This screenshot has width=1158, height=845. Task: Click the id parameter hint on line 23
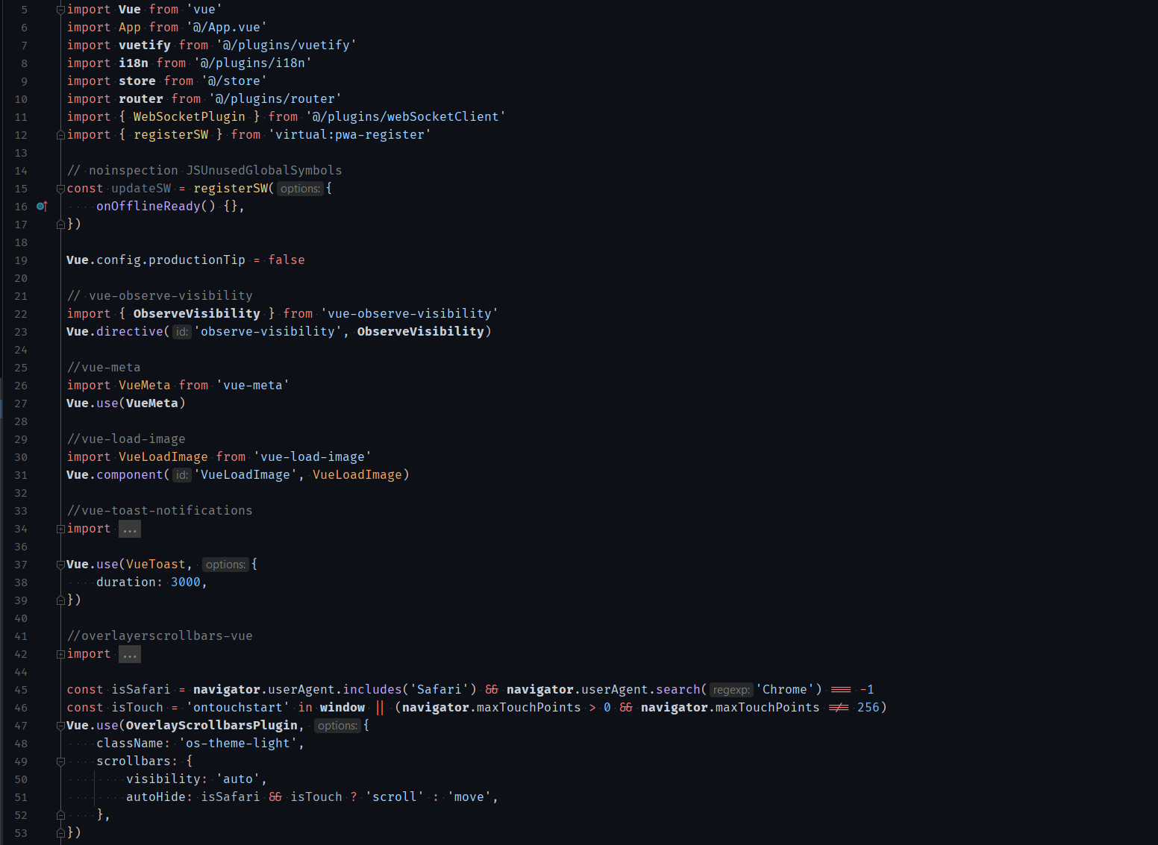(181, 331)
